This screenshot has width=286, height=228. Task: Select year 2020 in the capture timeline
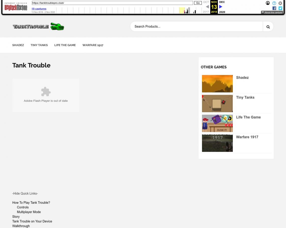click(222, 12)
